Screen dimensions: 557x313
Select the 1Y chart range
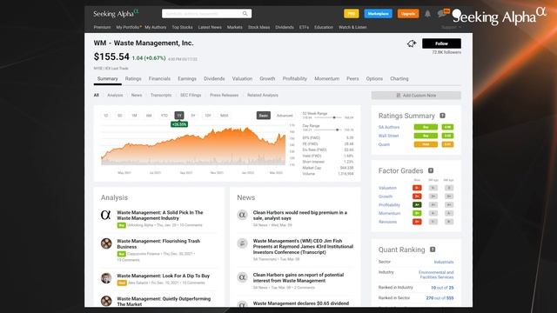(x=179, y=116)
